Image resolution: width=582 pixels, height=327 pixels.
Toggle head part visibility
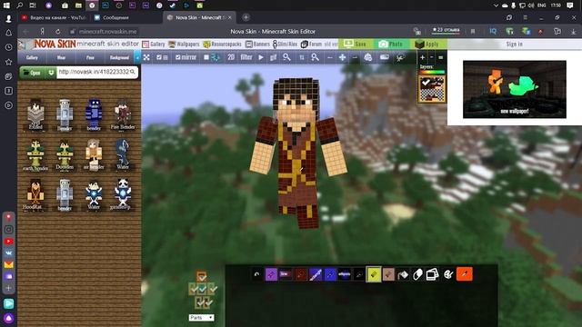(x=202, y=276)
